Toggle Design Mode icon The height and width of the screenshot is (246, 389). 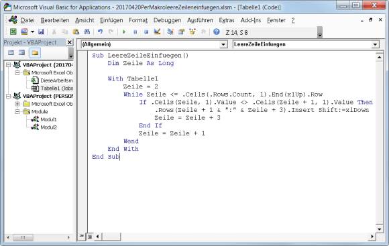(x=157, y=32)
